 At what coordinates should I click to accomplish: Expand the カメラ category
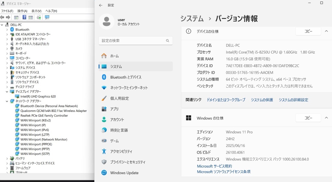pos(7,49)
